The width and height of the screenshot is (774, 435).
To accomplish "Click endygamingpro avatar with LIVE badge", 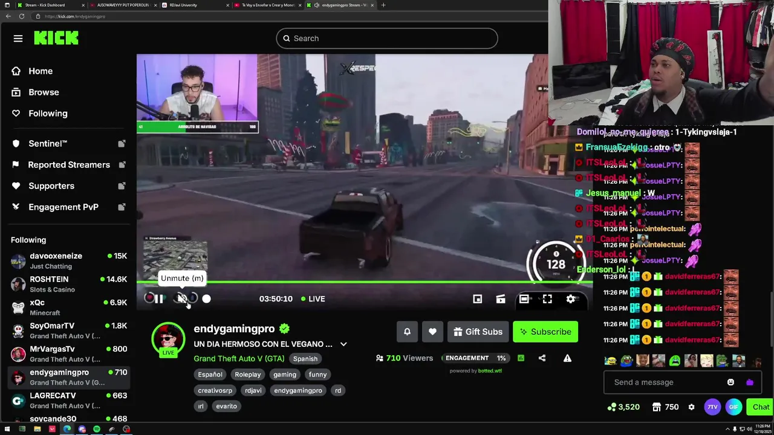I will point(168,340).
